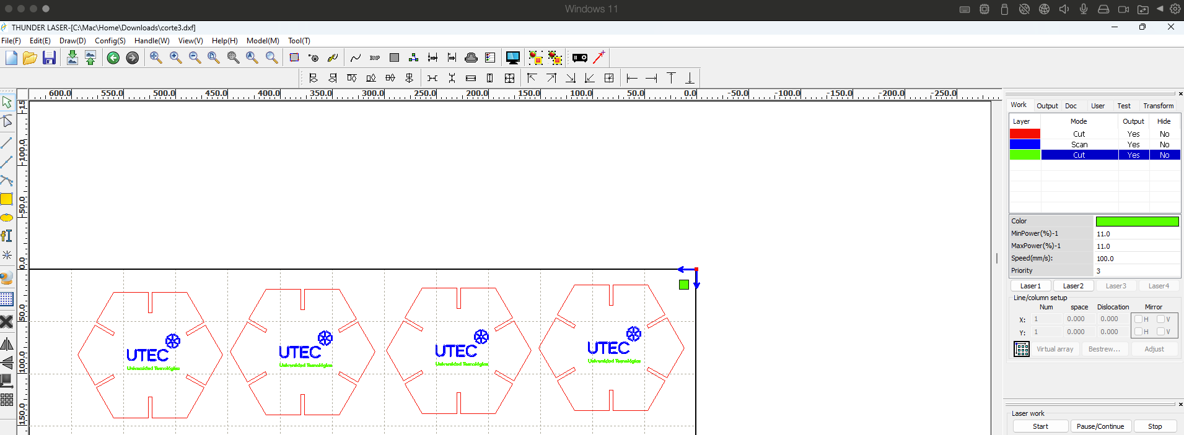Toggle Hide No for the red layer
1184x435 pixels.
click(x=1165, y=134)
